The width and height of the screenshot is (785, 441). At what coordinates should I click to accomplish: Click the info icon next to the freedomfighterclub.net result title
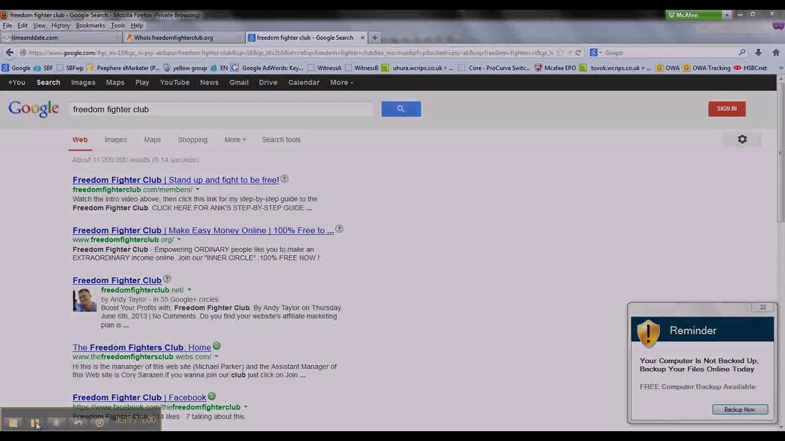point(167,280)
